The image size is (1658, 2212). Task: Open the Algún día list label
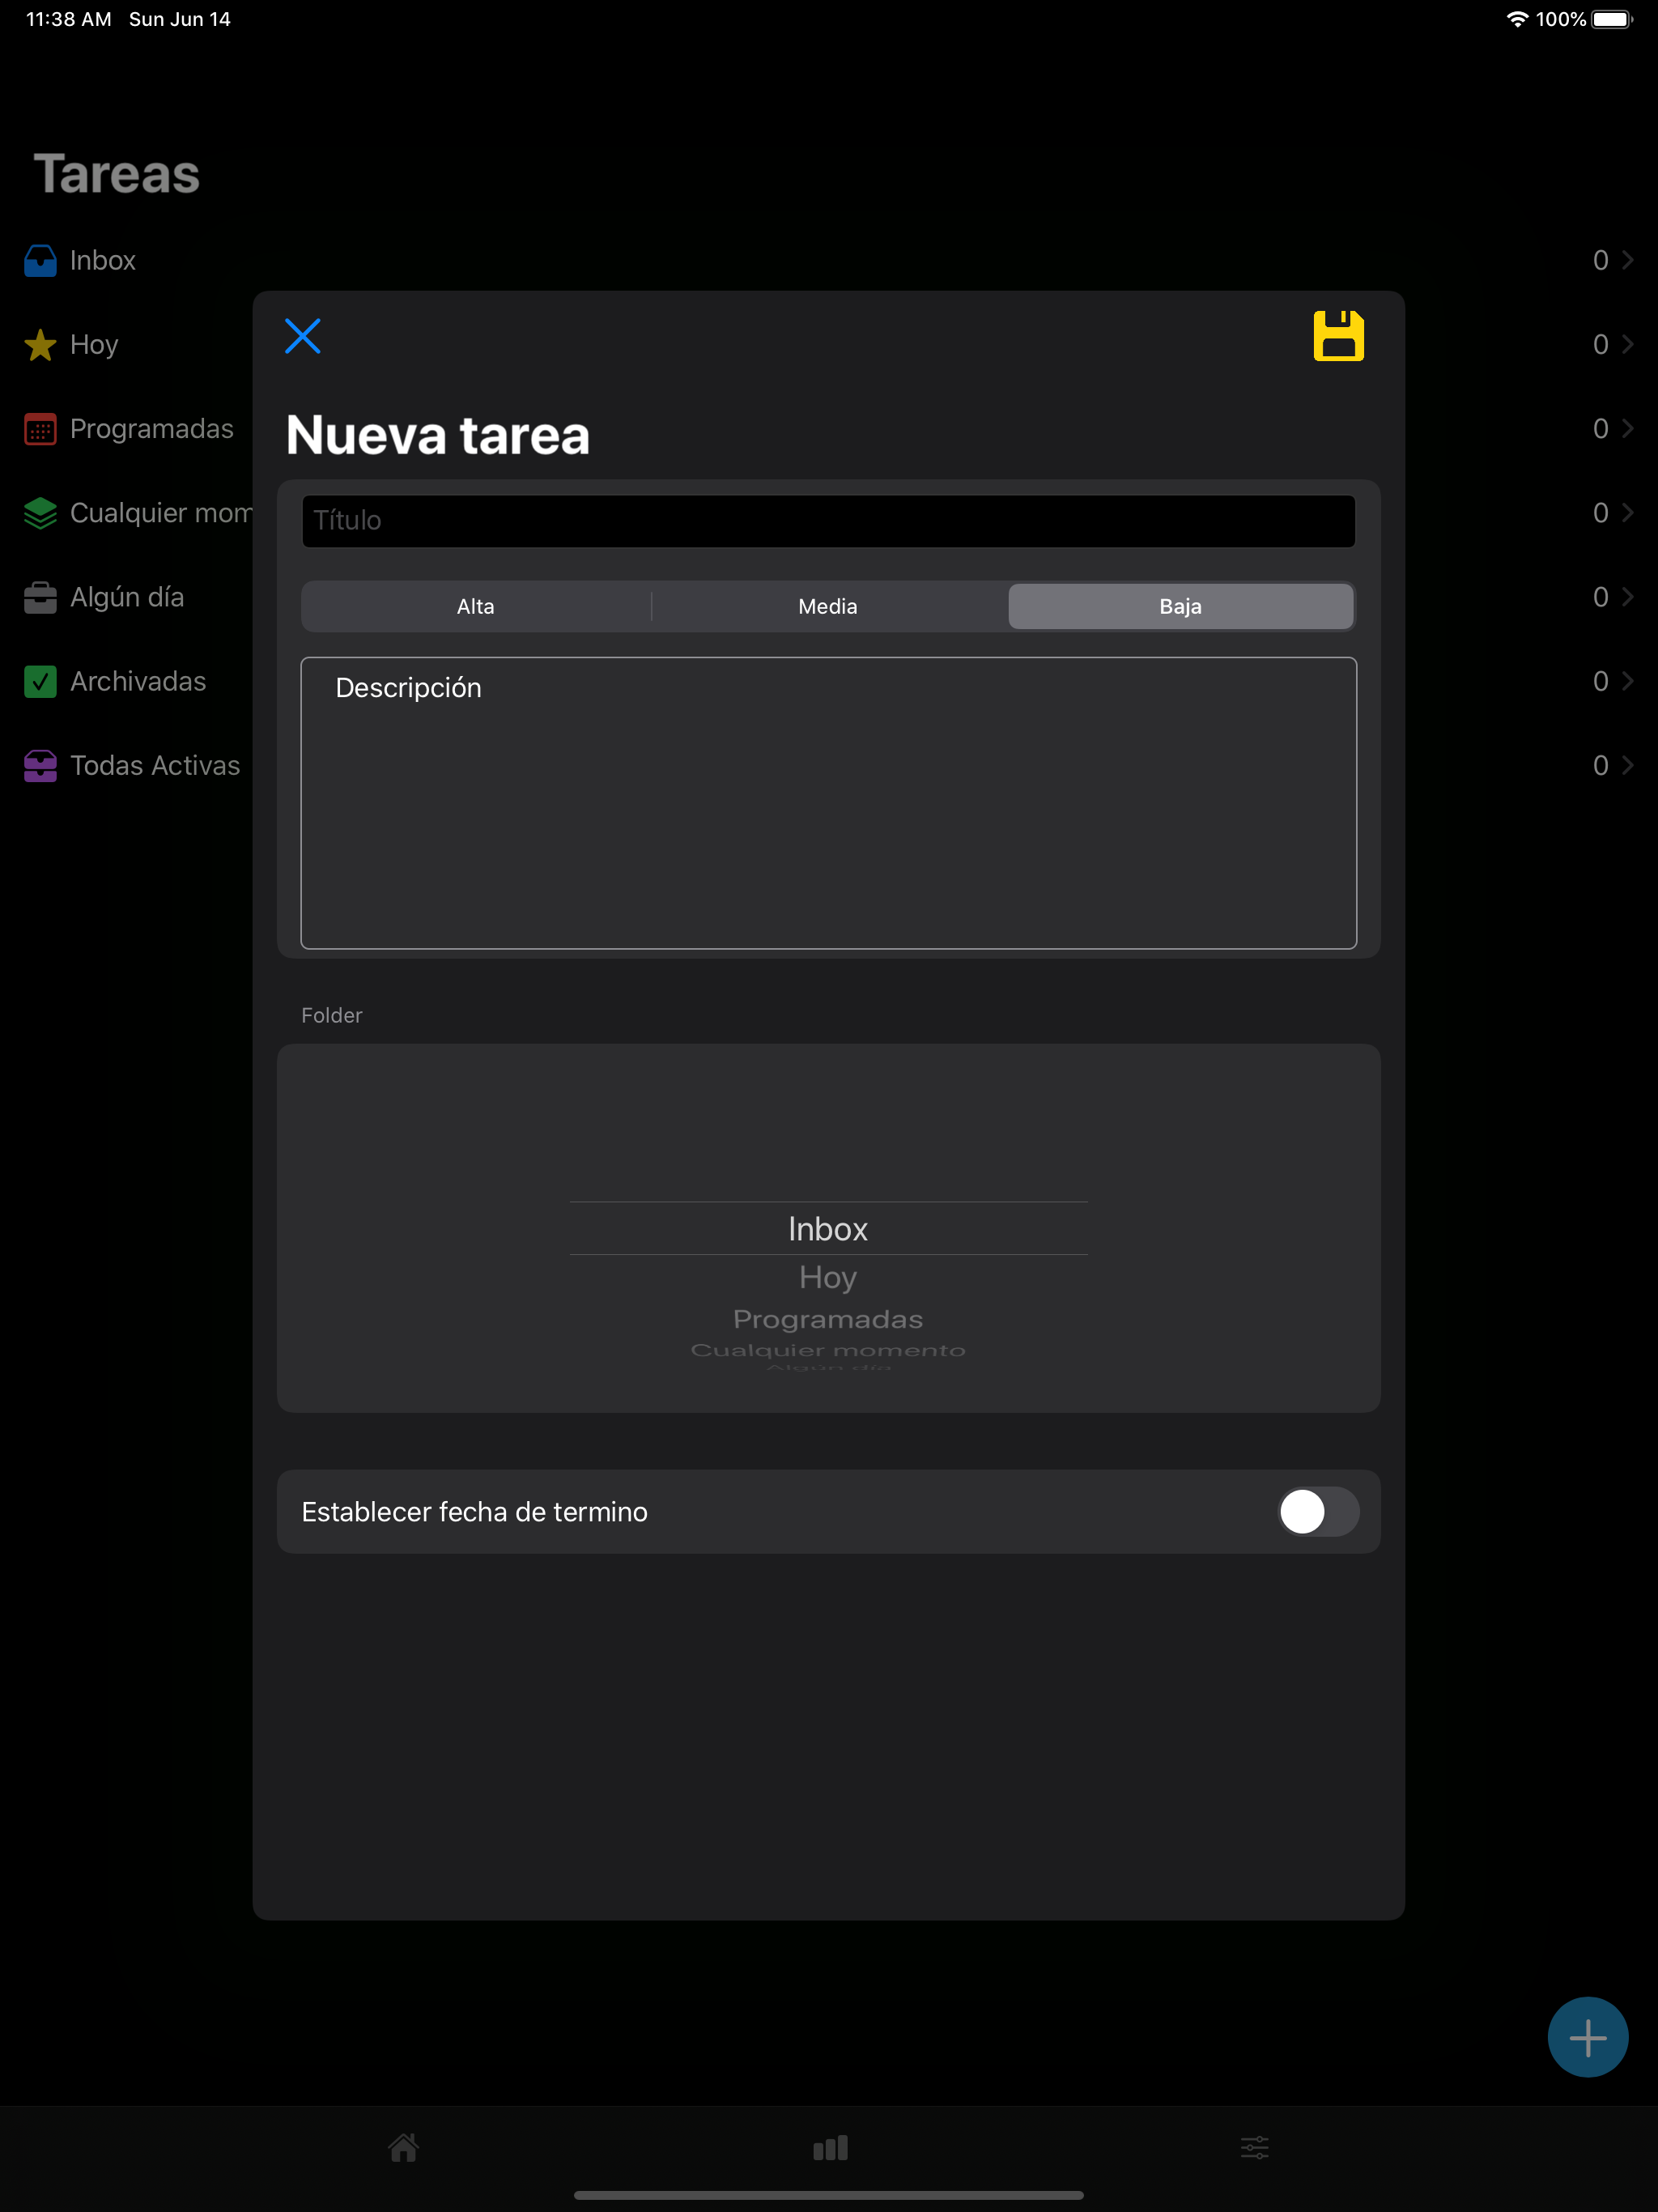[x=127, y=597]
